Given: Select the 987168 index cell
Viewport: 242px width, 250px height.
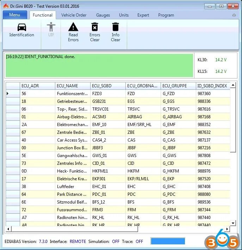Looking at the screenshot, I should coord(213,117).
